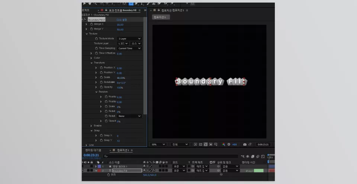The height and width of the screenshot is (184, 357).
Task: Expand the Enable group
Action: tap(91, 126)
